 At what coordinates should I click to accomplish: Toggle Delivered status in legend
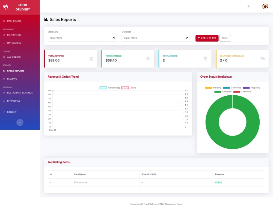(x=223, y=92)
